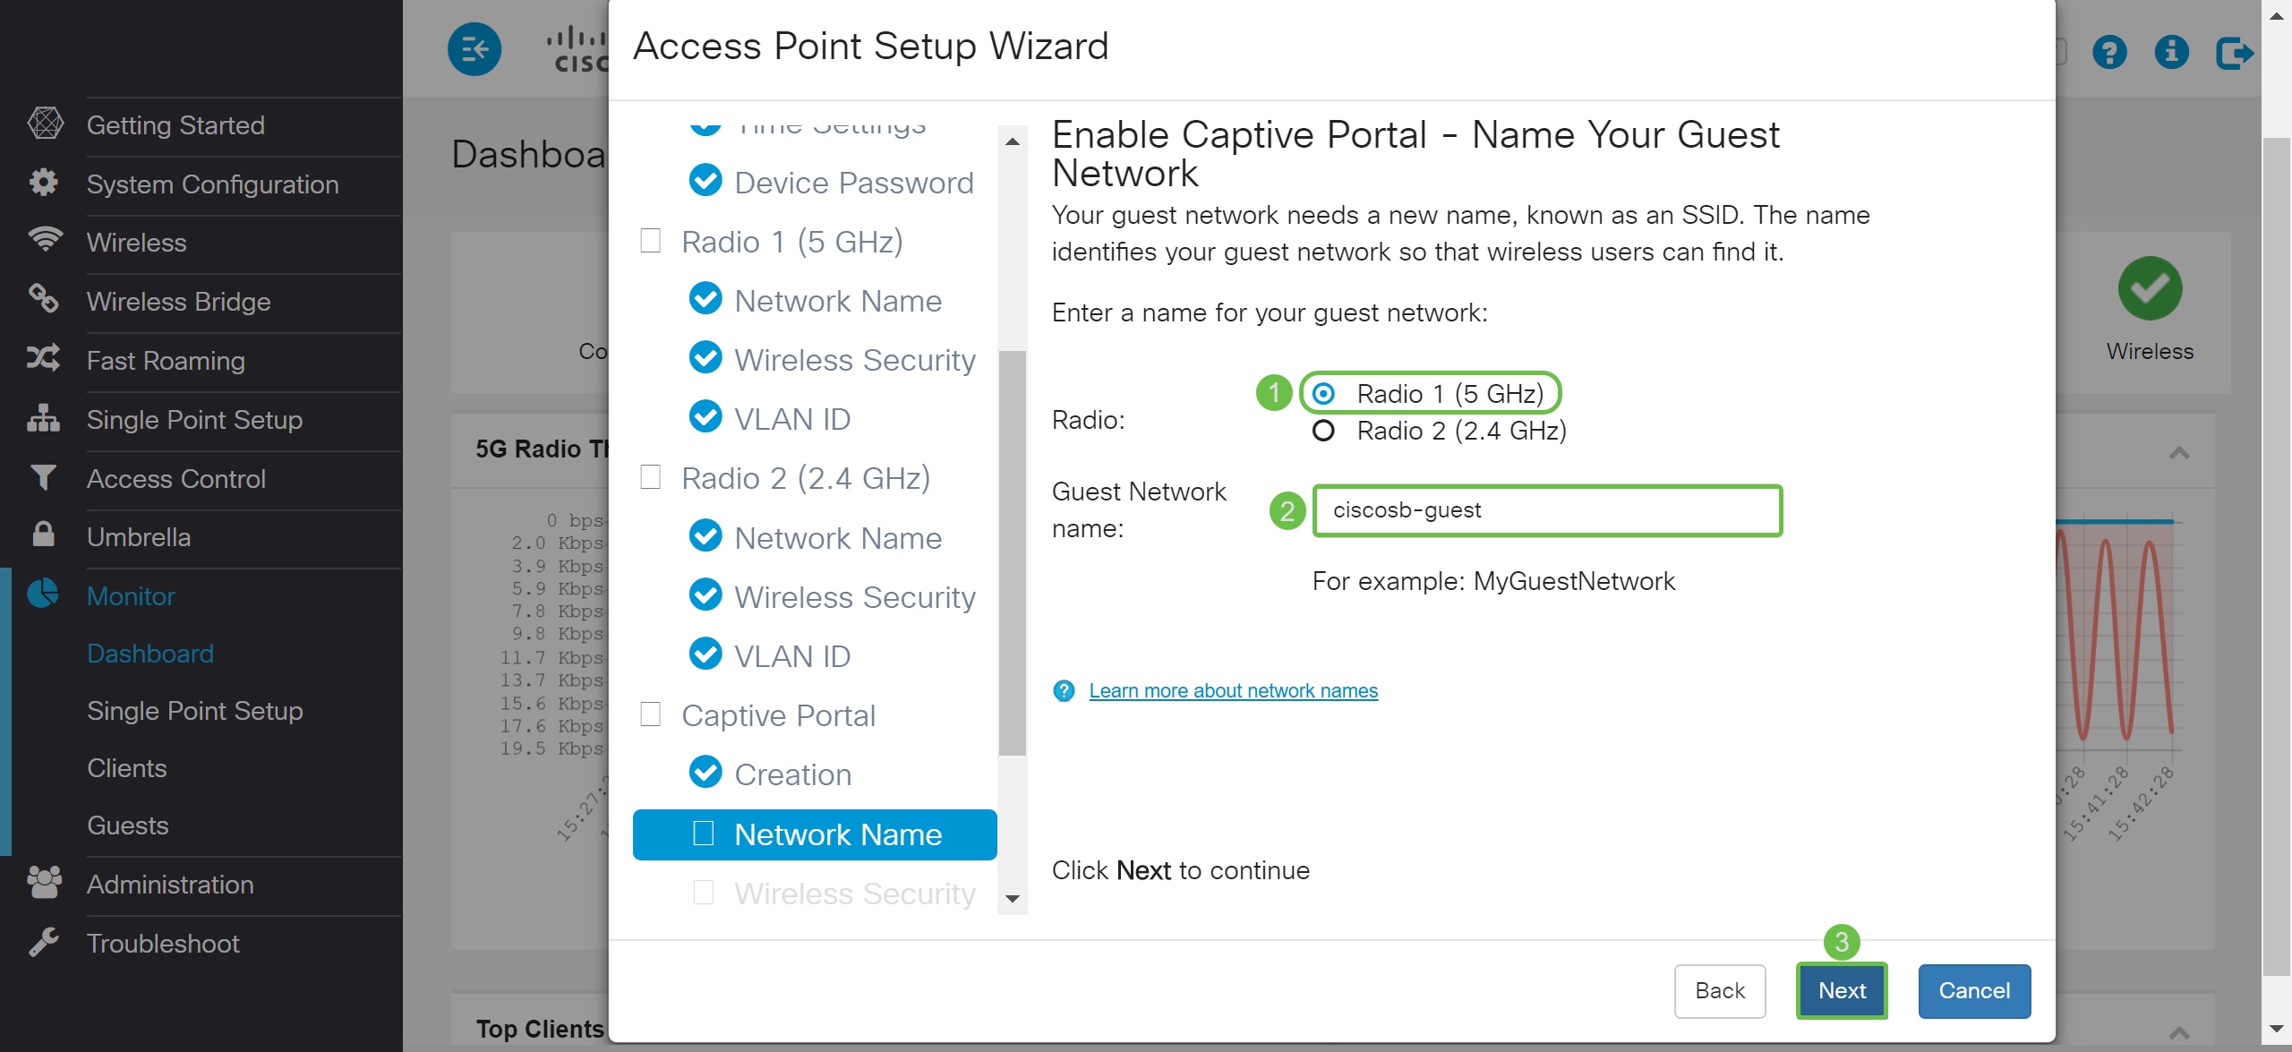Click the sidebar collapse arrow icon
This screenshot has height=1052, width=2292.
475,49
